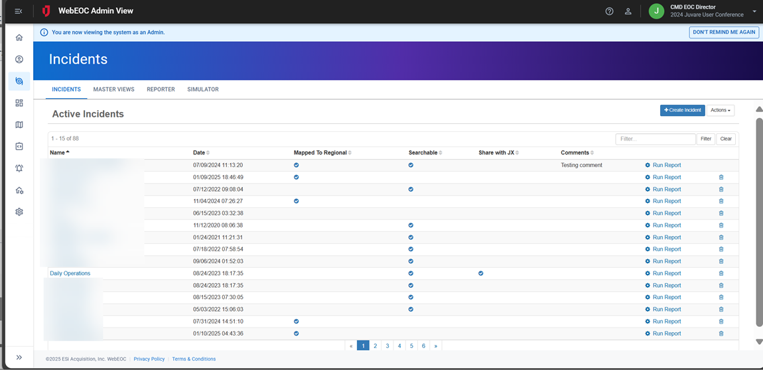763x370 pixels.
Task: Open the settings gear in the left sidebar
Action: pyautogui.click(x=19, y=212)
